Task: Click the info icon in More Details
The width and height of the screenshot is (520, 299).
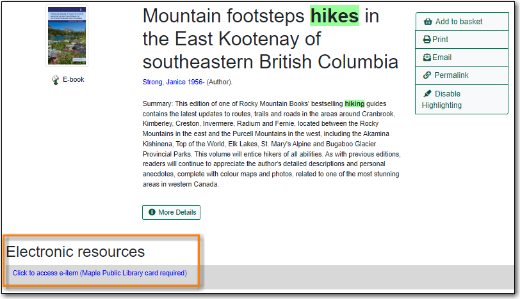Action: pyautogui.click(x=152, y=212)
